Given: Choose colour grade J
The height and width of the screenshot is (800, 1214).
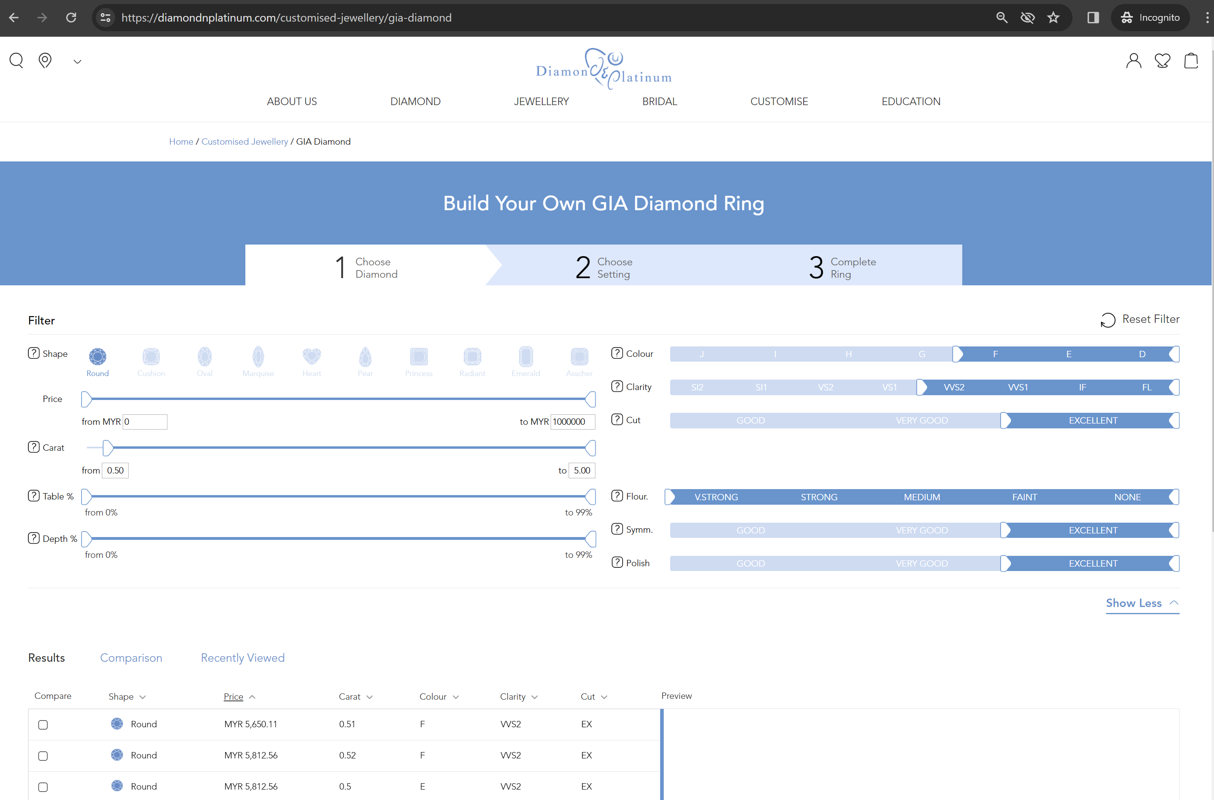Looking at the screenshot, I should 702,354.
